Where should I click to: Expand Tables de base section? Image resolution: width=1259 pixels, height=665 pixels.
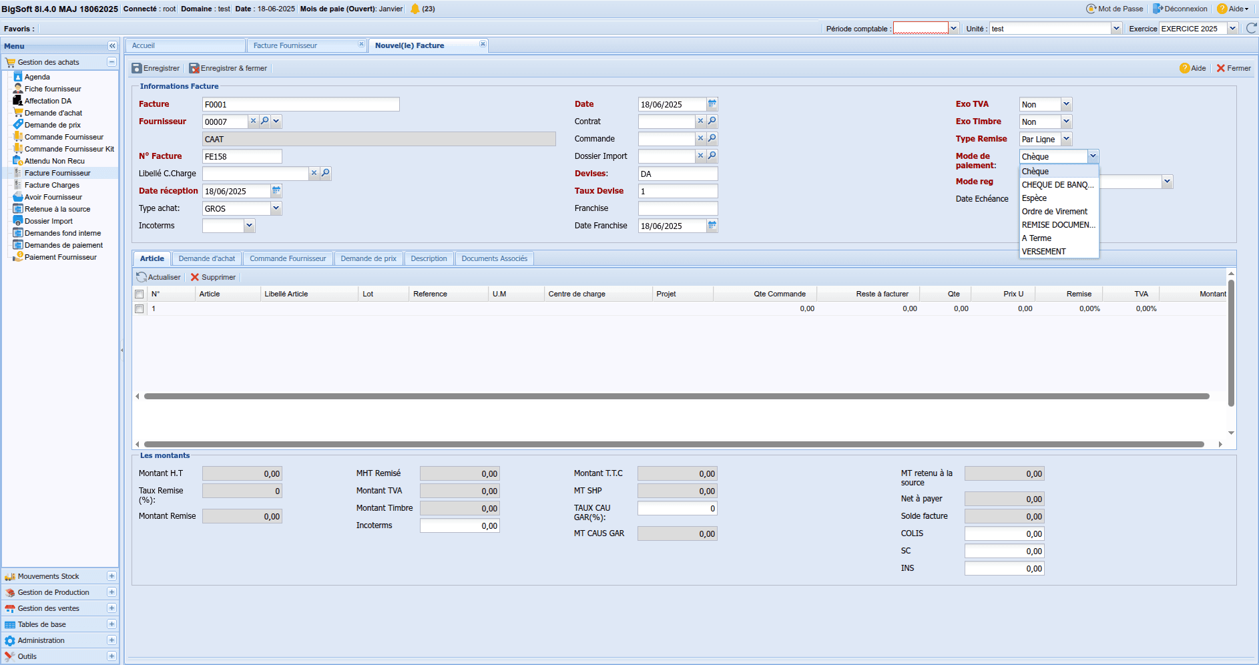[x=111, y=624]
